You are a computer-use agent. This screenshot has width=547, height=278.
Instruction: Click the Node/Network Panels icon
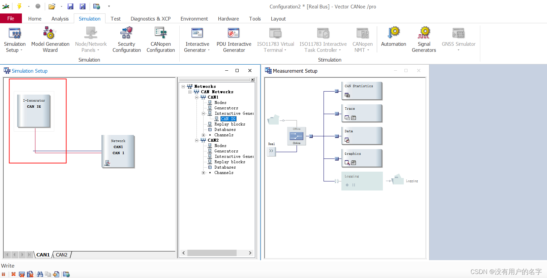click(91, 33)
